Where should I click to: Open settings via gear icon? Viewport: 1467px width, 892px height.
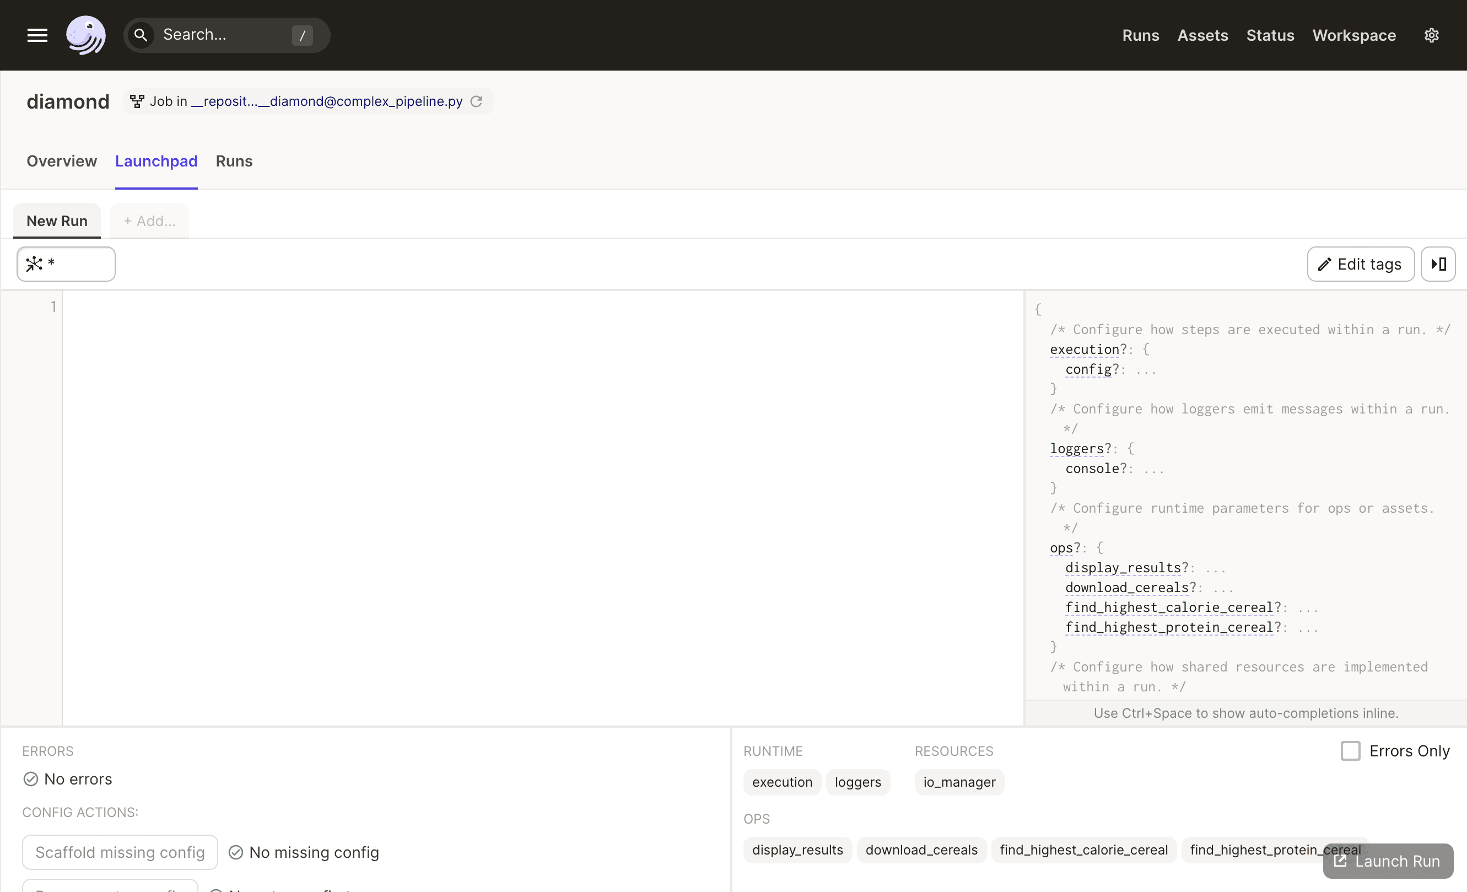pos(1431,35)
